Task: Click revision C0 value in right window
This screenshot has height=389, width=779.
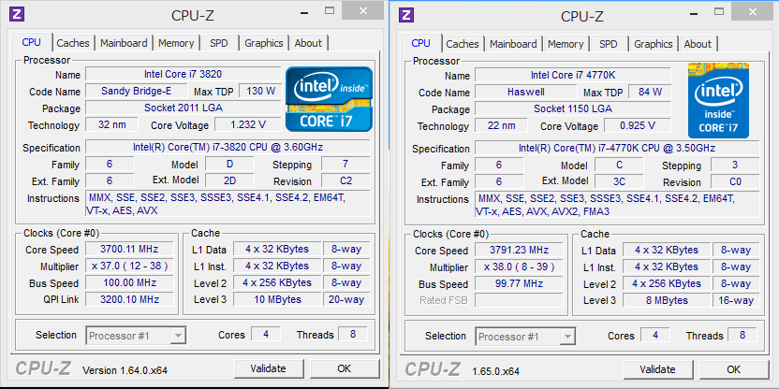Action: (735, 181)
